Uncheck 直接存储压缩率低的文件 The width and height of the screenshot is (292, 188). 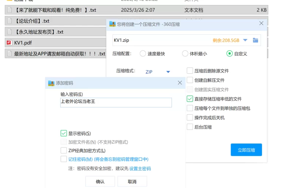pos(190,99)
